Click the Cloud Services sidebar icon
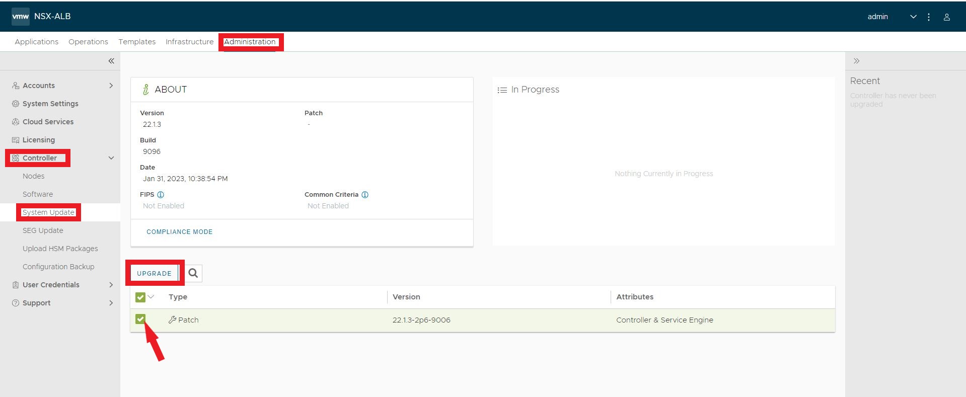 tap(16, 122)
